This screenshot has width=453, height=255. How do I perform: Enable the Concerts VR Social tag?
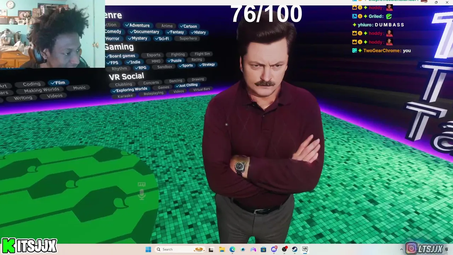pyautogui.click(x=151, y=83)
